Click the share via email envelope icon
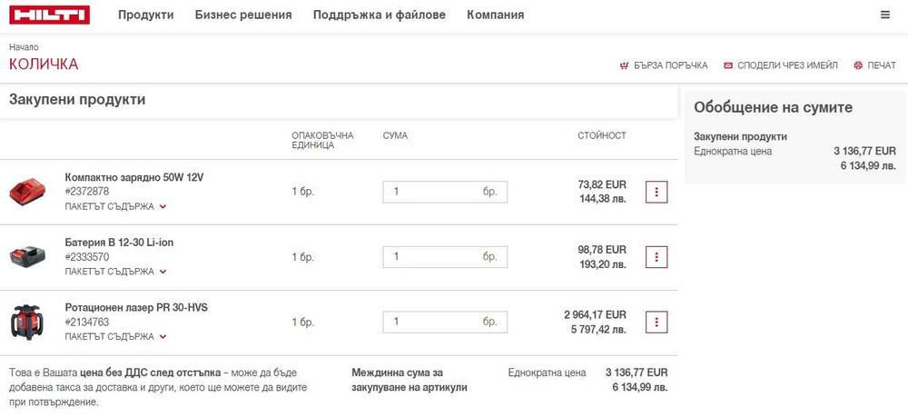Screen dimensions: 908x417 728,65
